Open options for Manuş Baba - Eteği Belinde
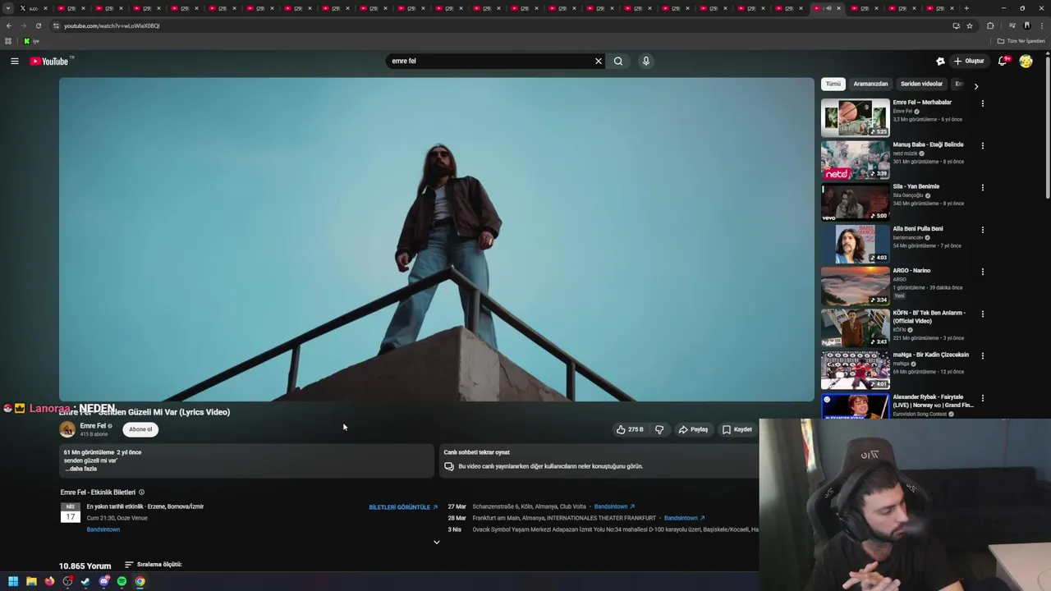The image size is (1051, 591). [x=982, y=145]
